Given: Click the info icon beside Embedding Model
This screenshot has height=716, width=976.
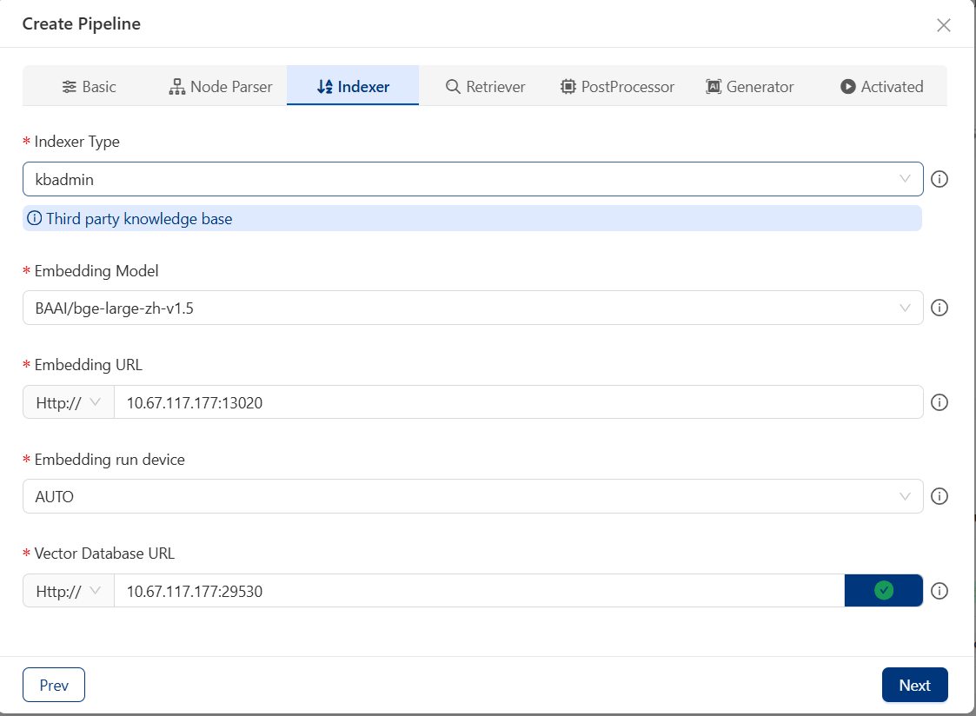Looking at the screenshot, I should click(x=939, y=308).
